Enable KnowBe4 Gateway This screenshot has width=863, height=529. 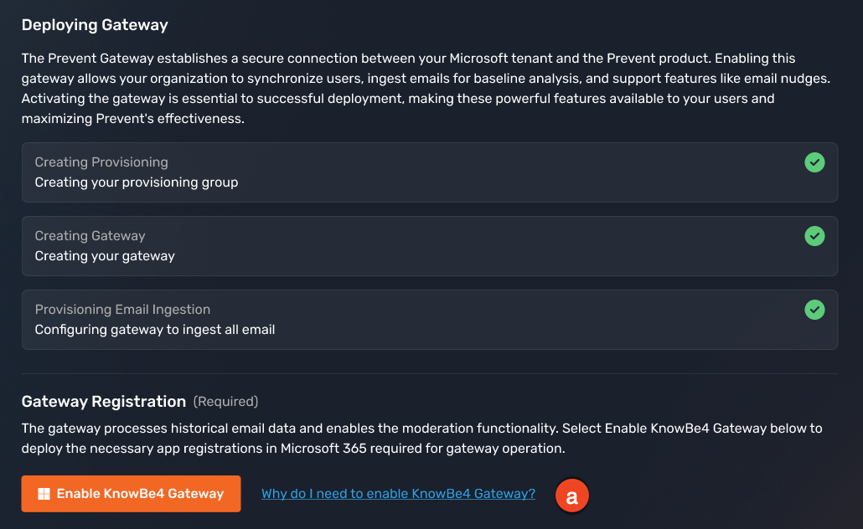tap(131, 493)
